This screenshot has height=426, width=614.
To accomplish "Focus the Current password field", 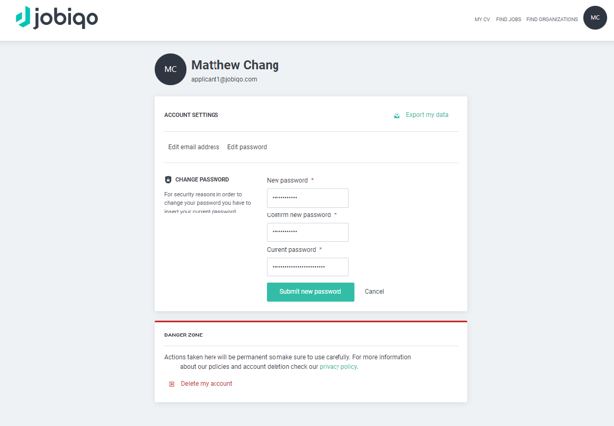I will pyautogui.click(x=308, y=267).
